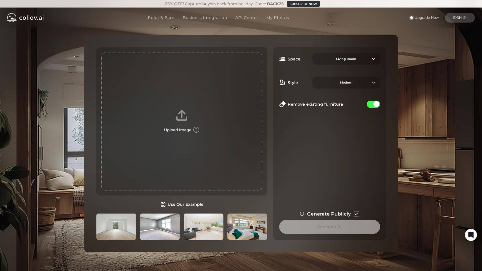Screen dimensions: 482x271
Task: Click the eraser icon beside Remove existing furniture
Action: [282, 104]
